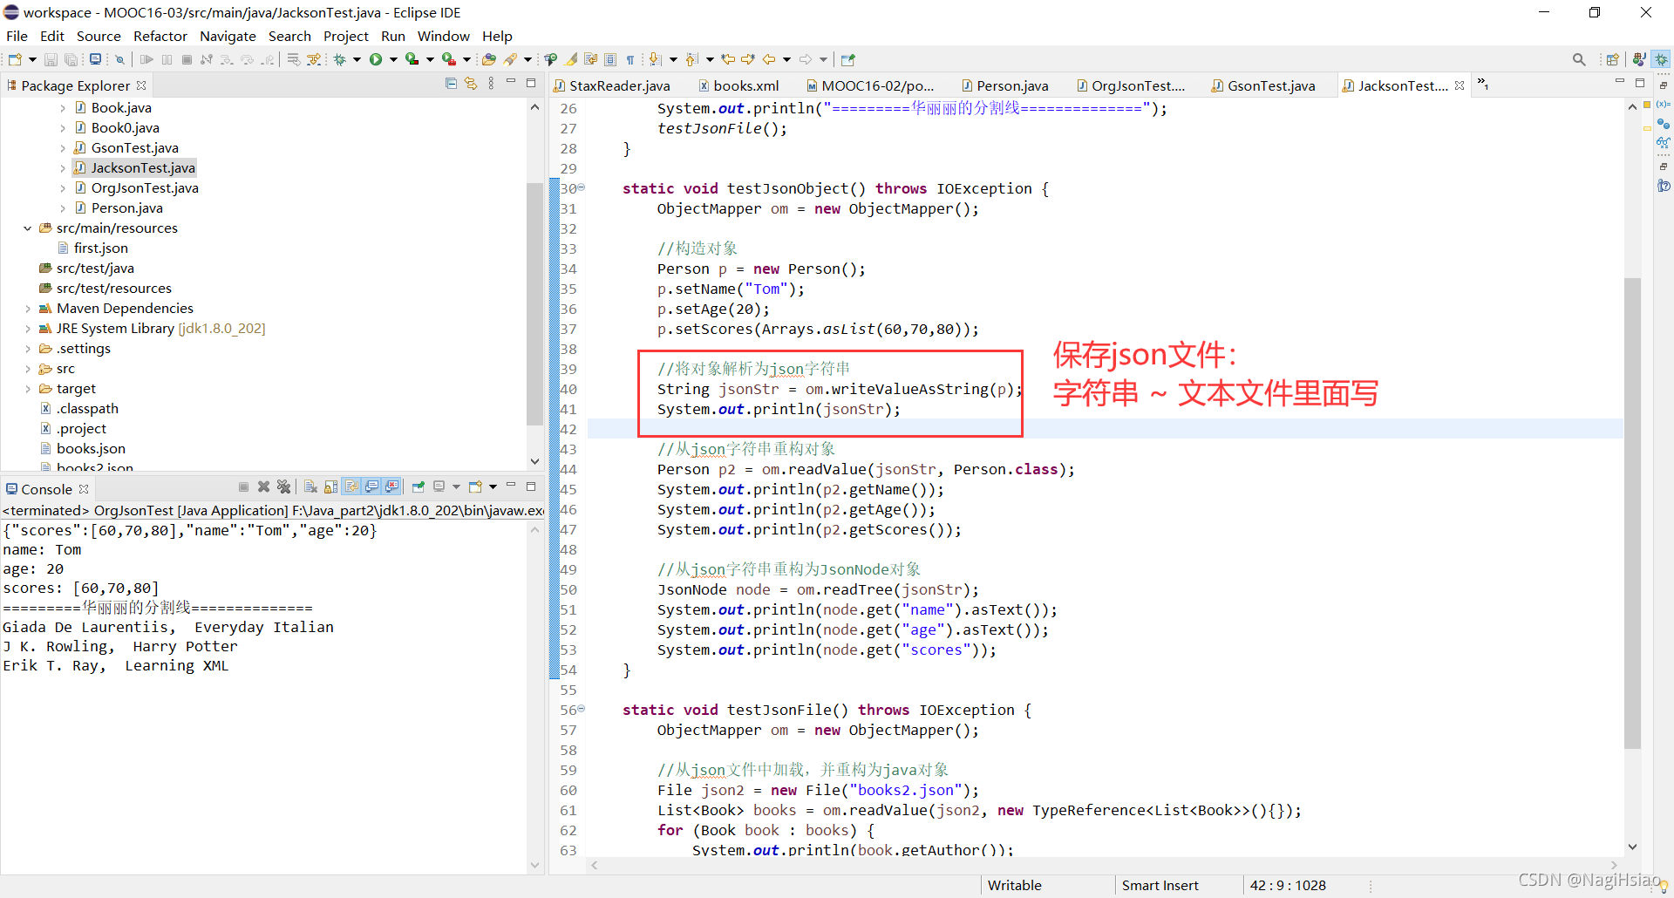Click the green Run button icon
Screen dimensions: 1674x898
(376, 59)
